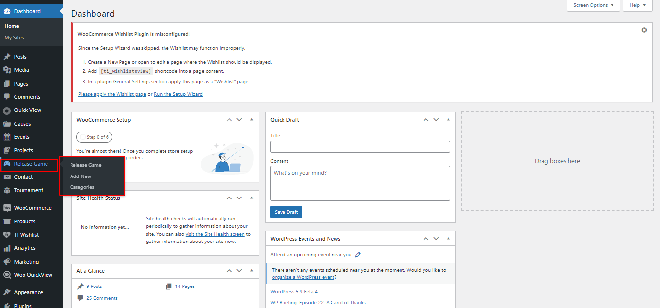Image resolution: width=660 pixels, height=308 pixels.
Task: Click the 'Step 0 of 6' progress pill
Action: click(94, 137)
